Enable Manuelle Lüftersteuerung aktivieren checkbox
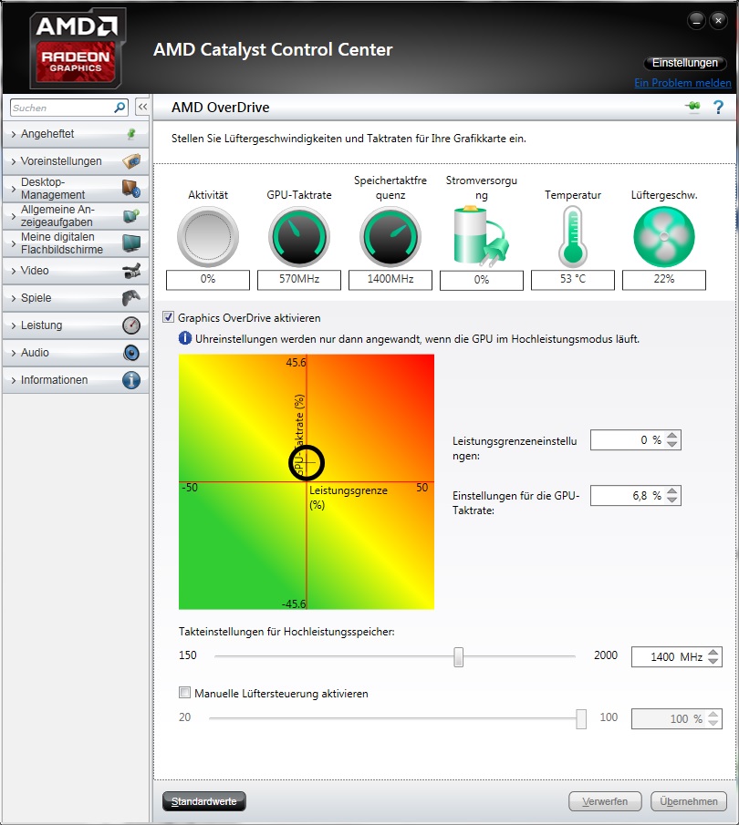The height and width of the screenshot is (825, 739). (x=184, y=693)
